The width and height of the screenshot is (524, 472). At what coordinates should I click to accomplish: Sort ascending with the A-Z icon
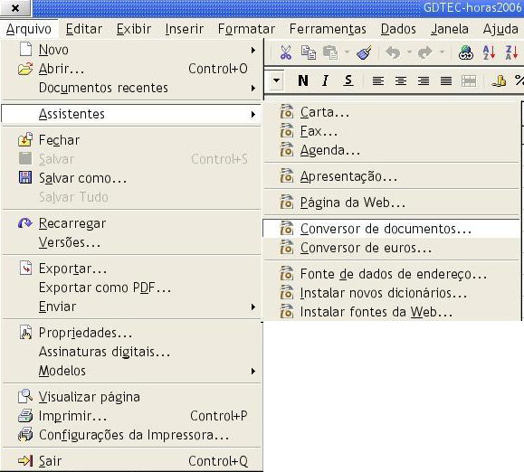tap(489, 52)
